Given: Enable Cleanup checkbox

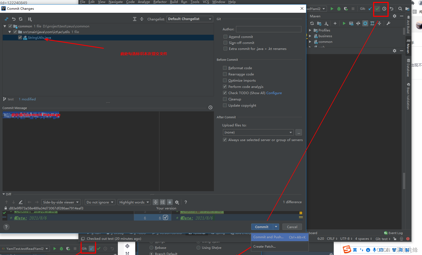Looking at the screenshot, I should point(225,99).
